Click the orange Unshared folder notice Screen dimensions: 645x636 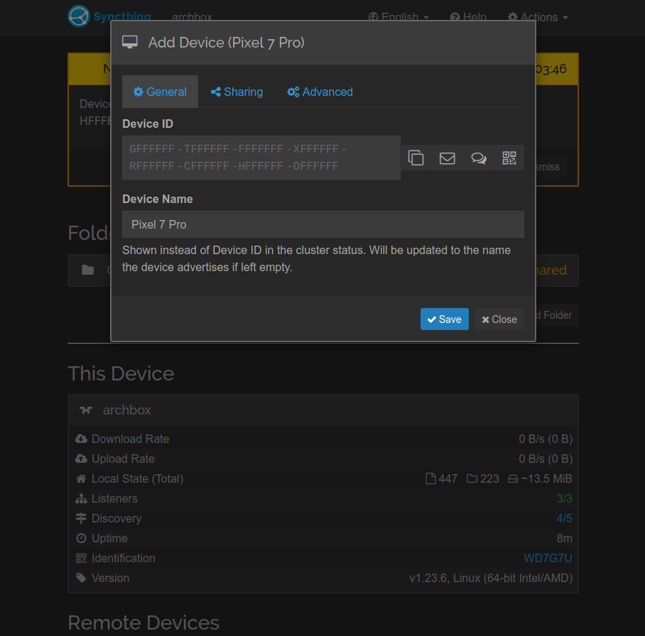click(552, 270)
